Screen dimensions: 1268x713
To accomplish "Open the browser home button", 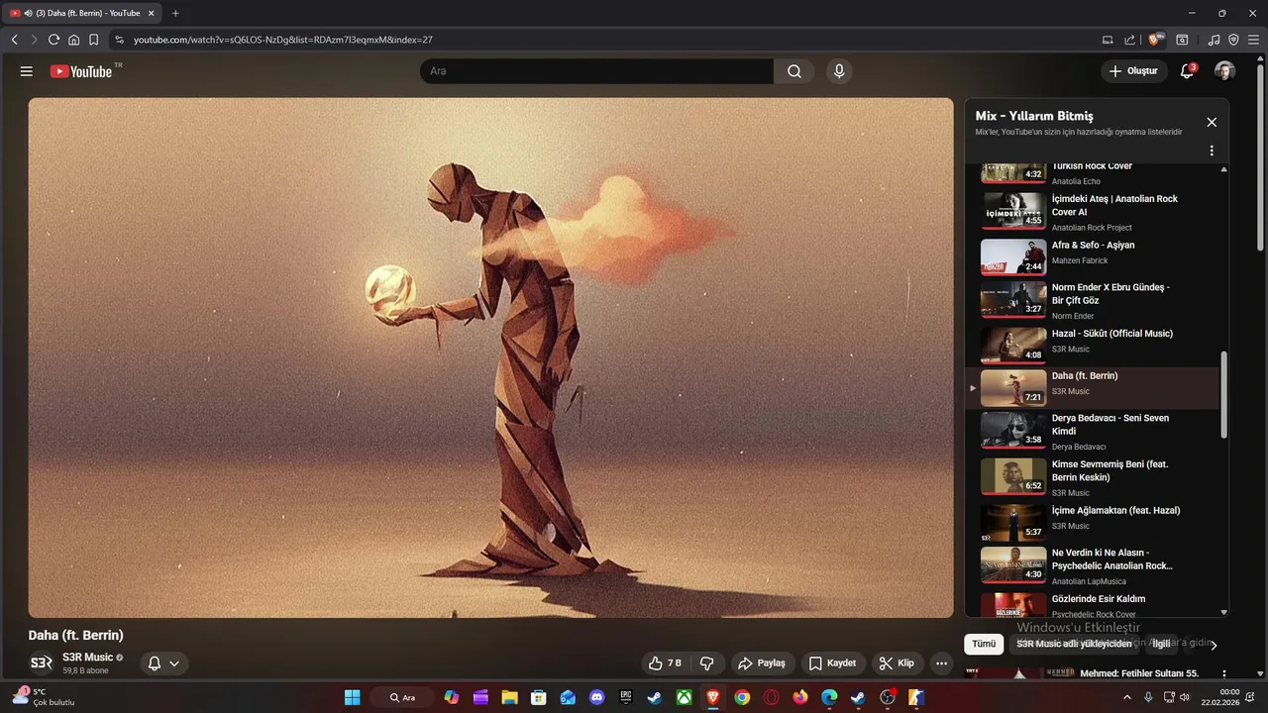I will pos(73,40).
